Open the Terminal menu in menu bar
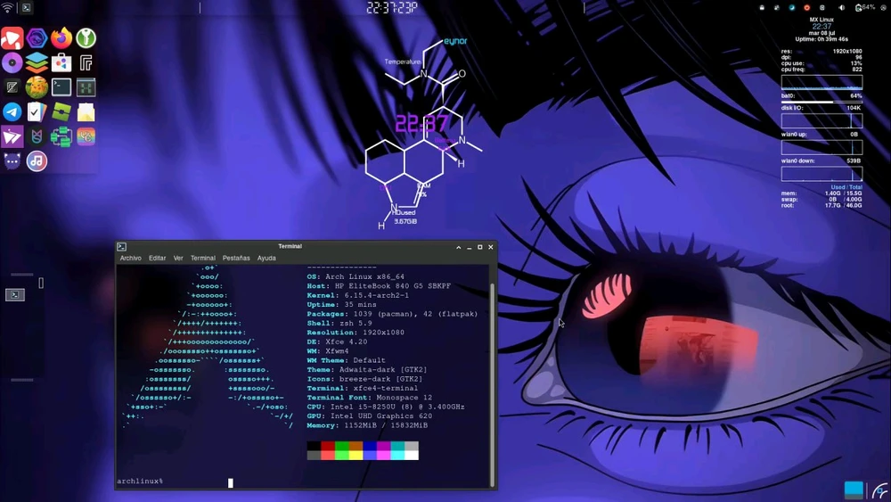 202,259
